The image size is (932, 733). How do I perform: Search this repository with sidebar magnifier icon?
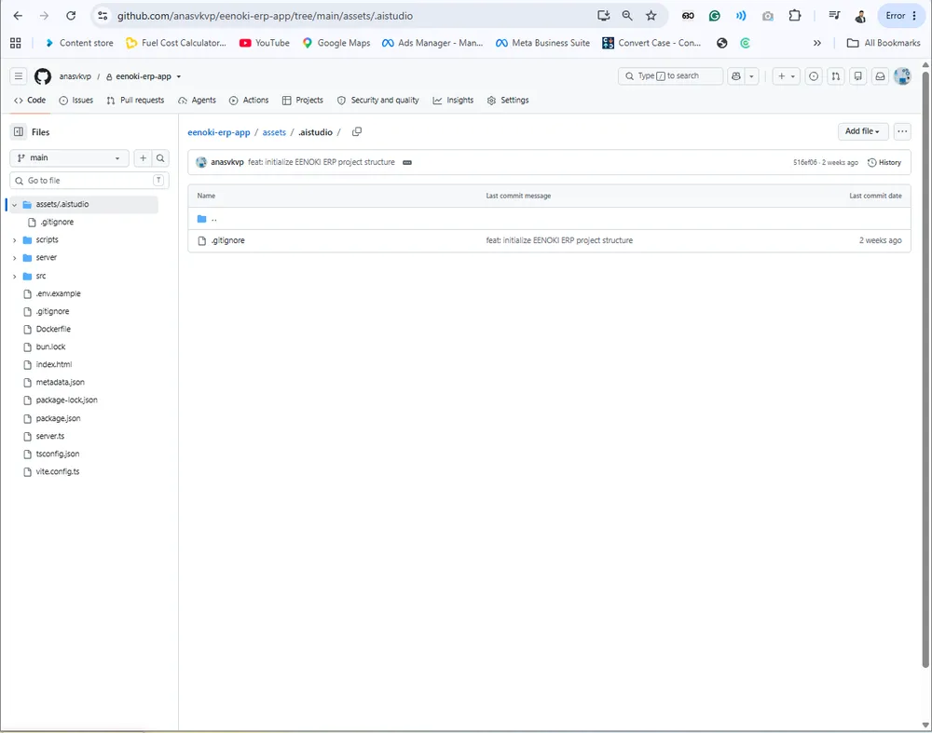[160, 158]
